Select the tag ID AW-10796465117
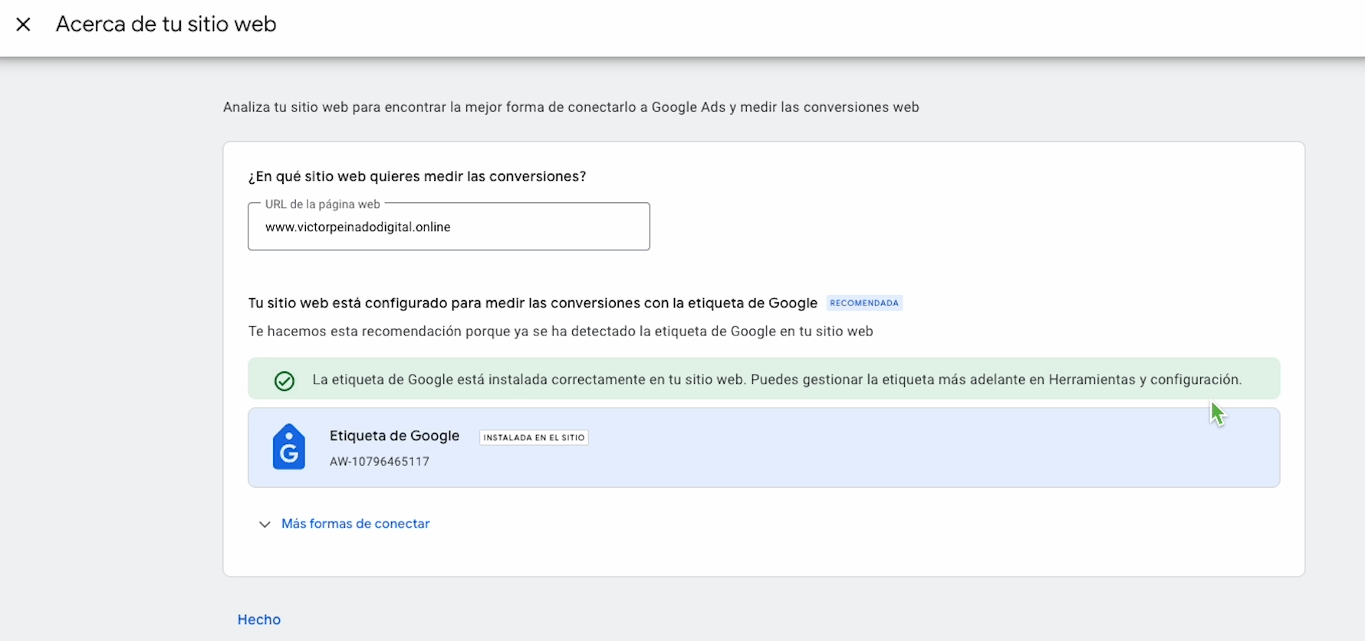 (x=380, y=462)
